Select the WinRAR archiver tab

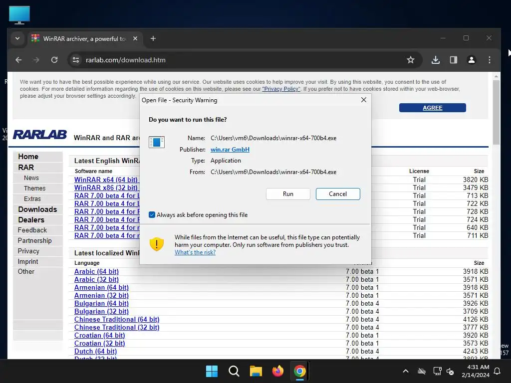coord(85,38)
